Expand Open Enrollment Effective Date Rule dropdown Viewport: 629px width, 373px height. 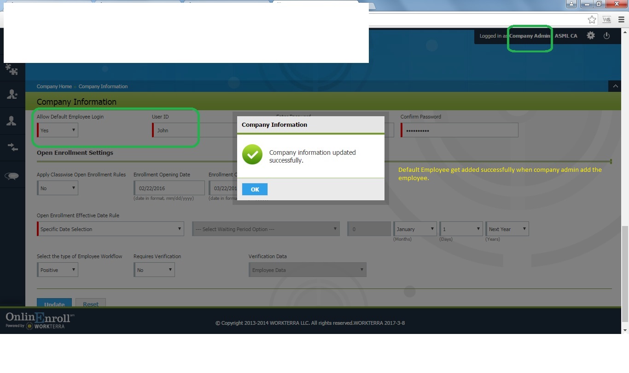tap(111, 229)
